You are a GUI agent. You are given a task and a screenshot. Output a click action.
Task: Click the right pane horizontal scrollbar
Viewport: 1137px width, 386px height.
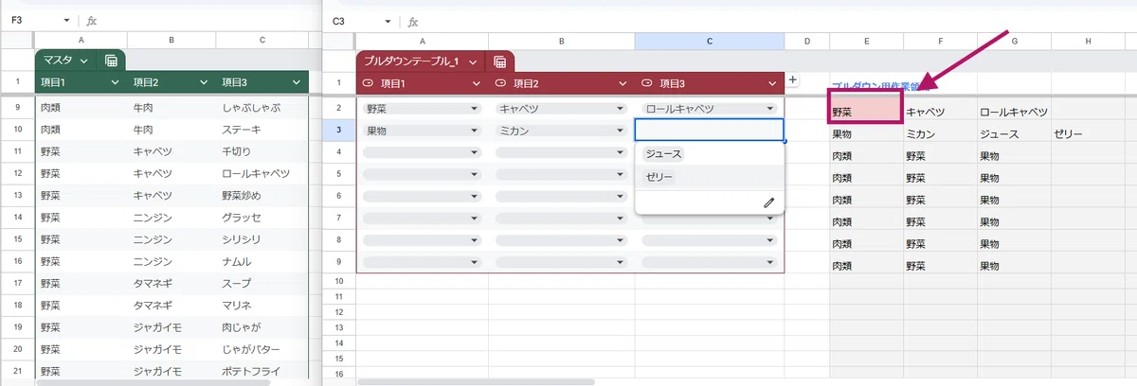[477, 381]
